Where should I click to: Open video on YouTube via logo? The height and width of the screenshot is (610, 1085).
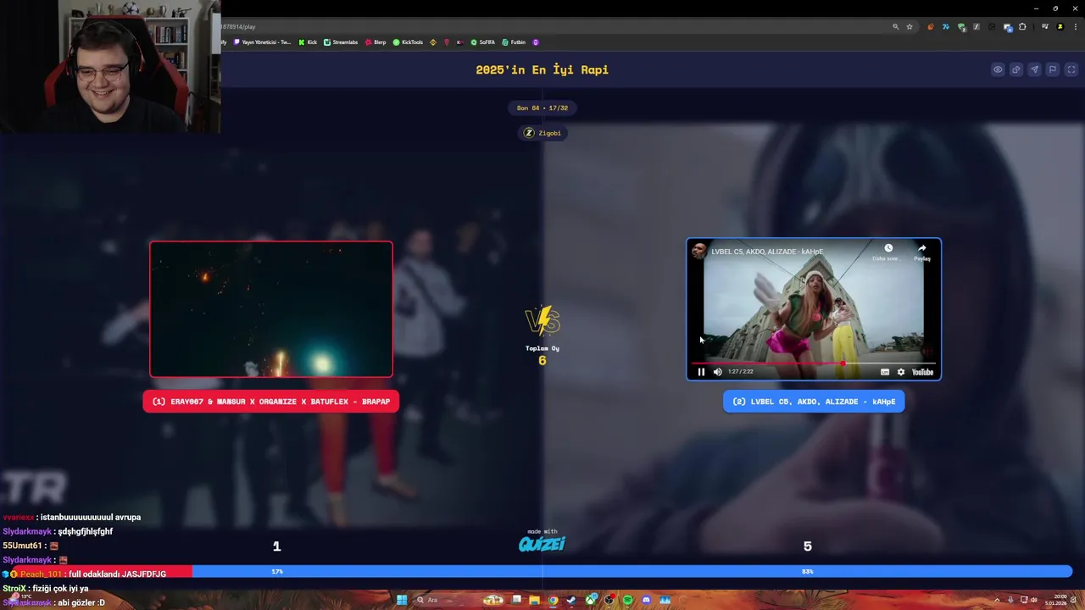point(922,372)
